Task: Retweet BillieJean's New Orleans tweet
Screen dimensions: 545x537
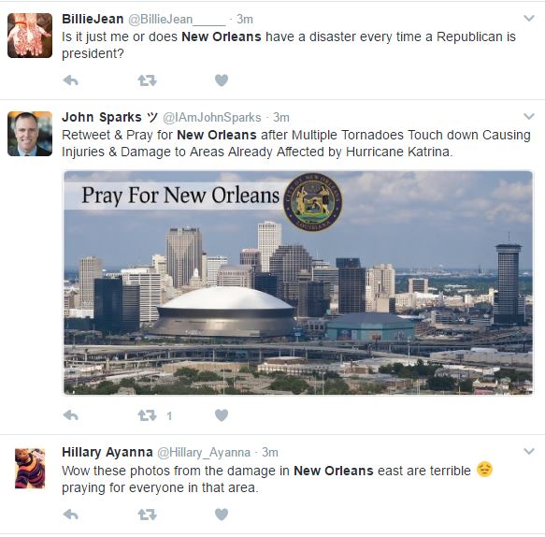Action: tap(147, 80)
